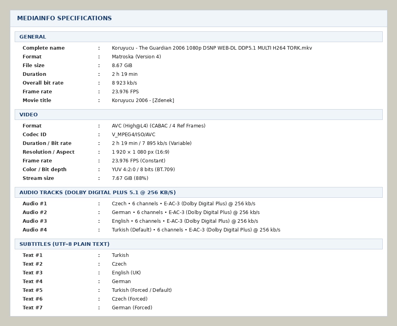
Task: Click the Codec ID label
Action: pos(35,135)
